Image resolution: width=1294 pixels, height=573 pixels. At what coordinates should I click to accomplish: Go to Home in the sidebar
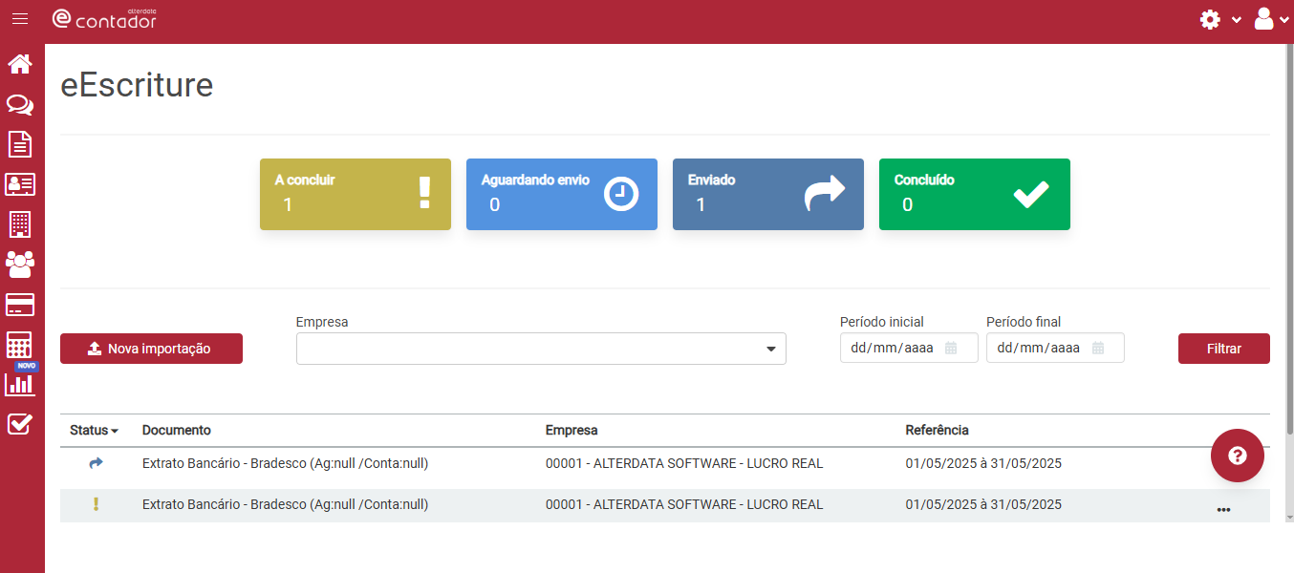20,64
